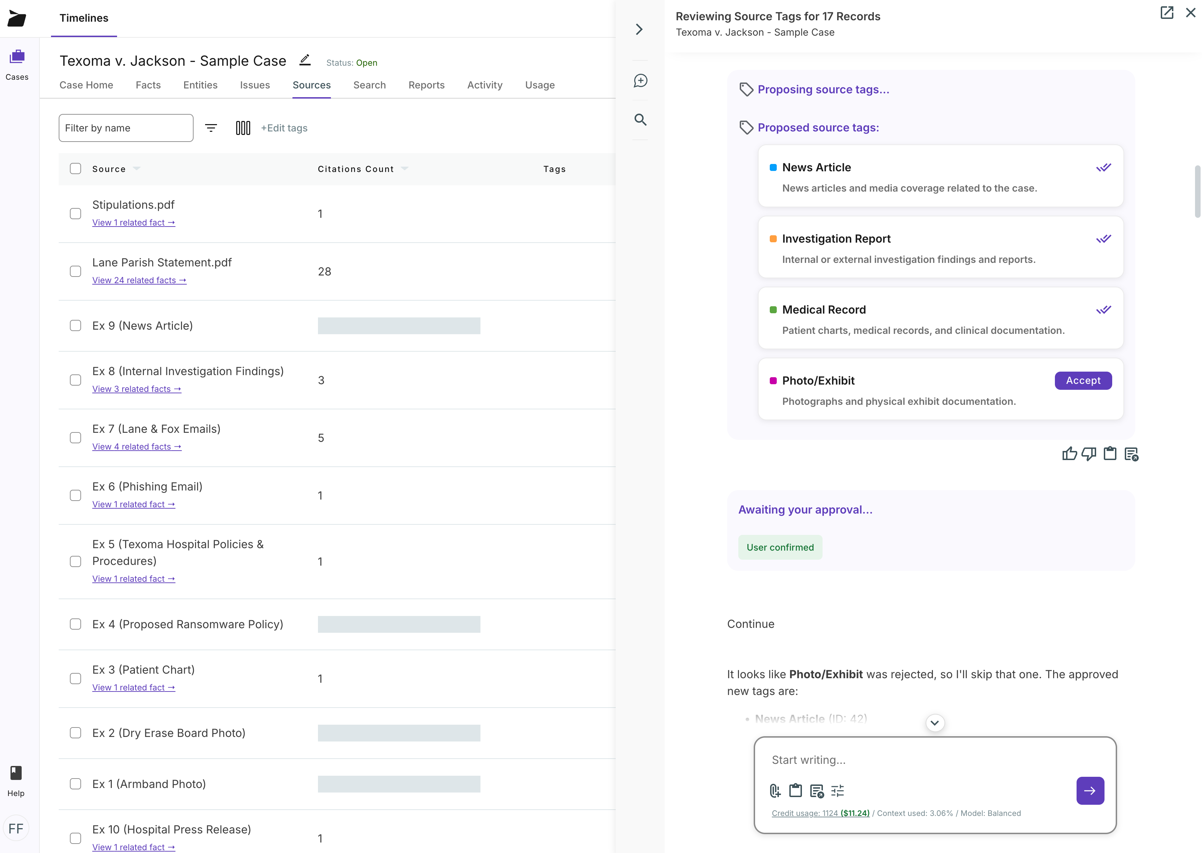Accept the Photo/Exhibit tag proposal

[x=1083, y=380]
